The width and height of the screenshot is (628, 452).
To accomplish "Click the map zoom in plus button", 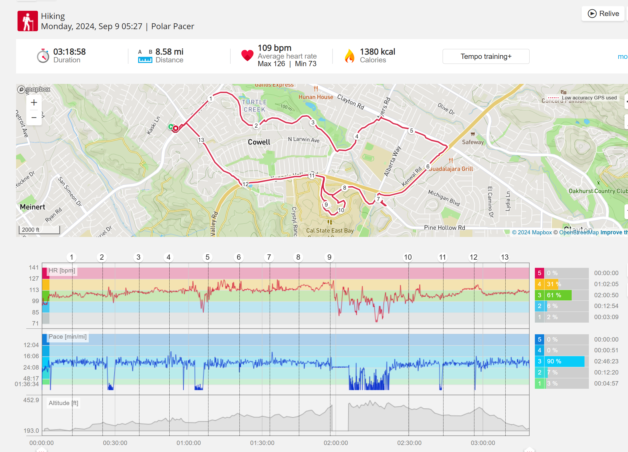I will pyautogui.click(x=34, y=103).
